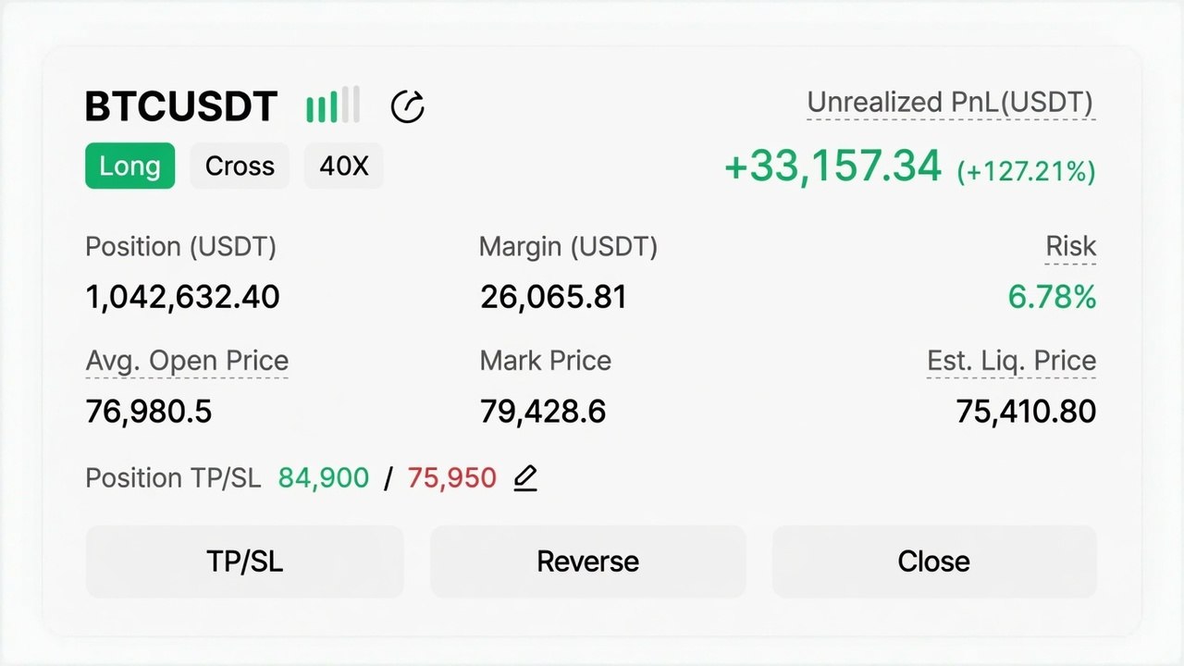Screen dimensions: 1184x666
Task: Click the +33,157.34 PnL amount
Action: pos(832,167)
